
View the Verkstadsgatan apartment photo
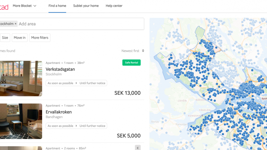[x=21, y=78]
